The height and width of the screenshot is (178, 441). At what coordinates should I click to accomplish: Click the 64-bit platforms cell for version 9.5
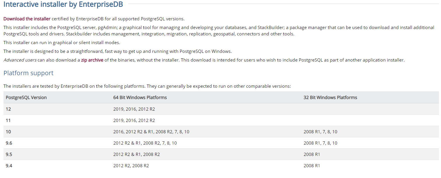136,154
